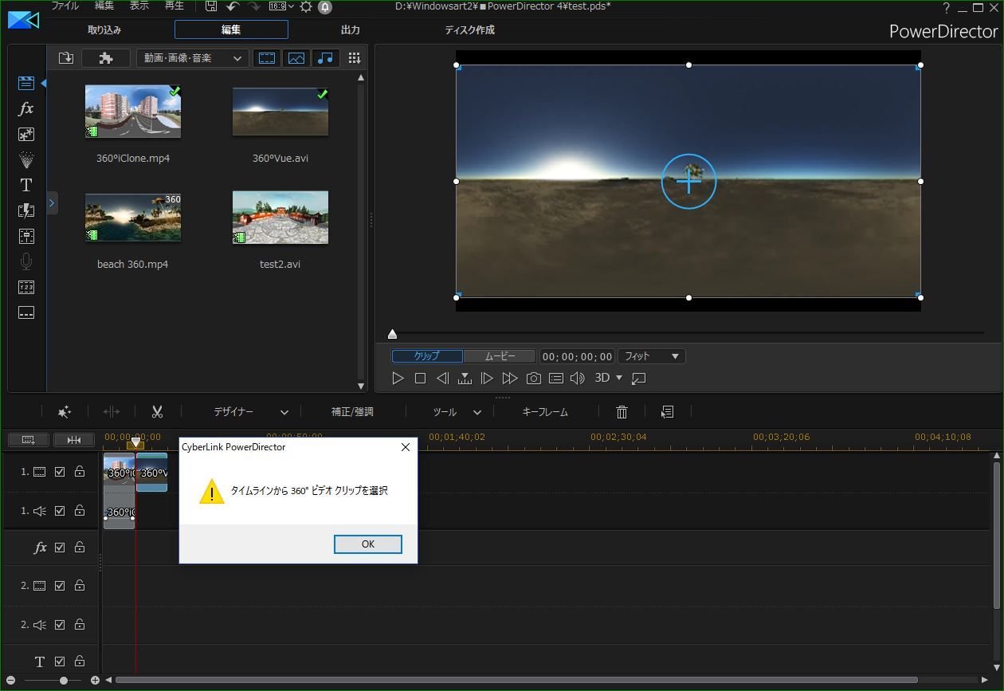Lock video track 1
This screenshot has width=1004, height=691.
pyautogui.click(x=80, y=472)
